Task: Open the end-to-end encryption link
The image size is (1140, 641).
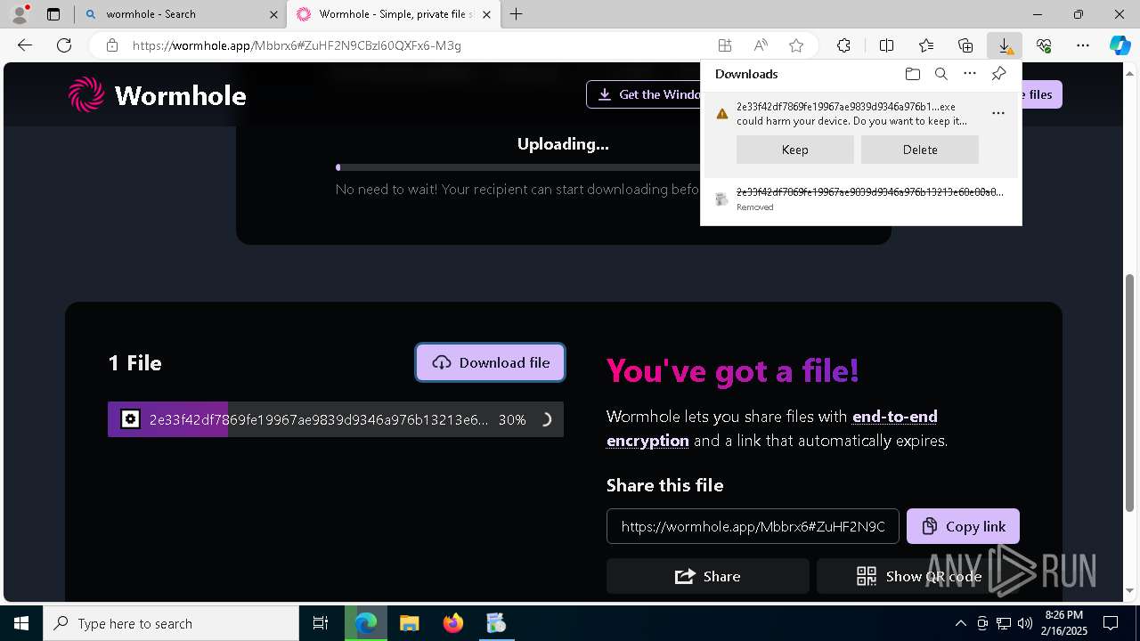Action: click(x=770, y=428)
